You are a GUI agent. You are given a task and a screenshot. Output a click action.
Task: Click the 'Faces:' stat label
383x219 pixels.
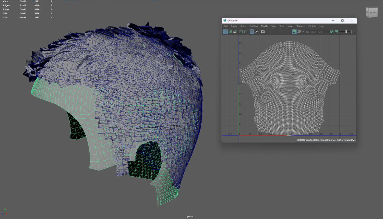[6, 9]
